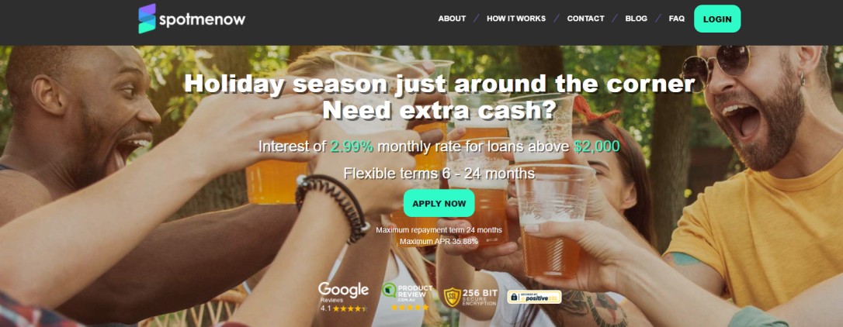Viewport: 843px width, 327px height.
Task: Click the green $2,000 amount text
Action: 596,146
